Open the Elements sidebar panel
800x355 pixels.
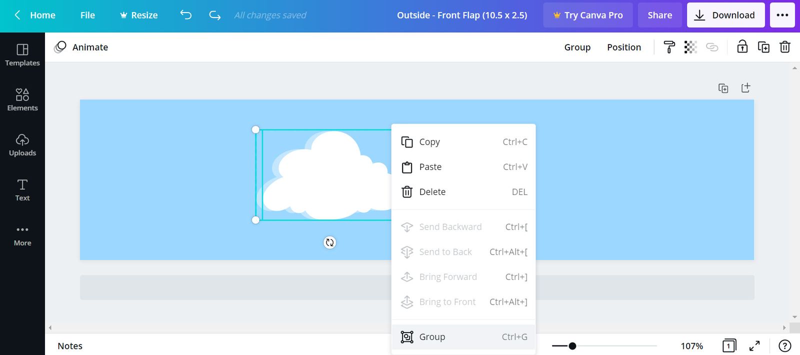click(x=22, y=99)
